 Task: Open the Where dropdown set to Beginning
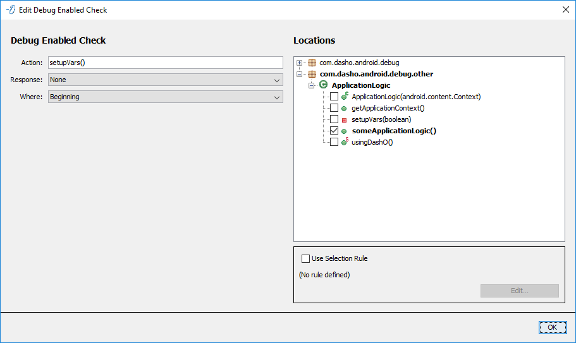click(x=165, y=97)
